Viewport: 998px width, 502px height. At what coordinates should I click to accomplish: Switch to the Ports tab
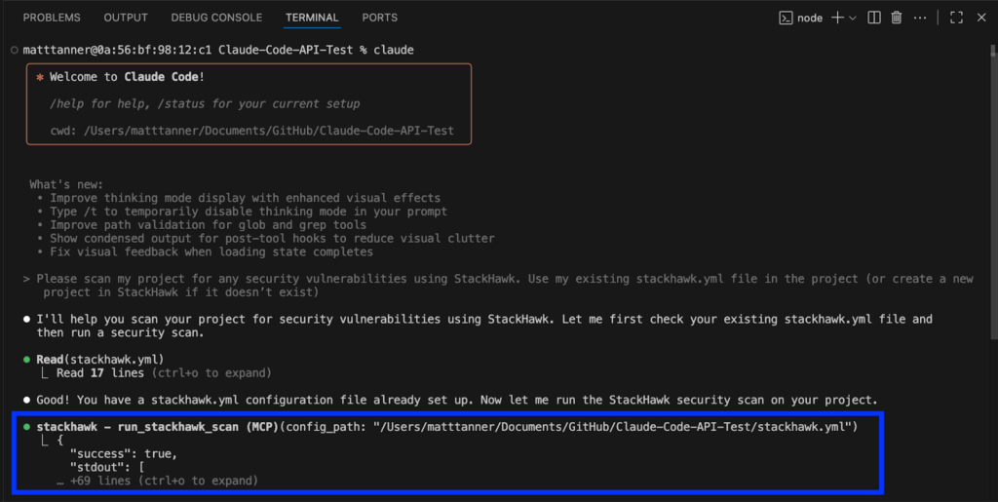(x=379, y=18)
